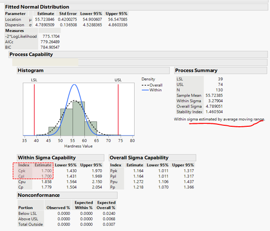Click the Within density legend entry
Viewport: 270px width, 231px height.
(152, 90)
